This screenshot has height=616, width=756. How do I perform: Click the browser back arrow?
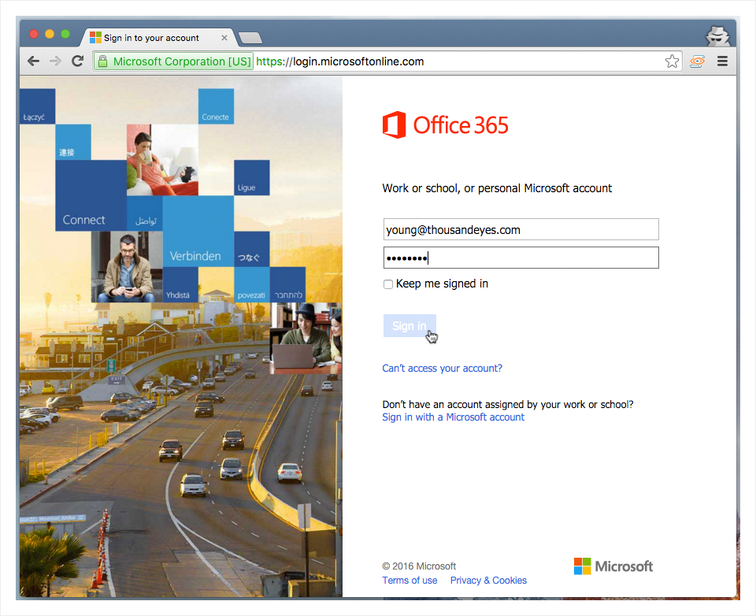click(33, 61)
